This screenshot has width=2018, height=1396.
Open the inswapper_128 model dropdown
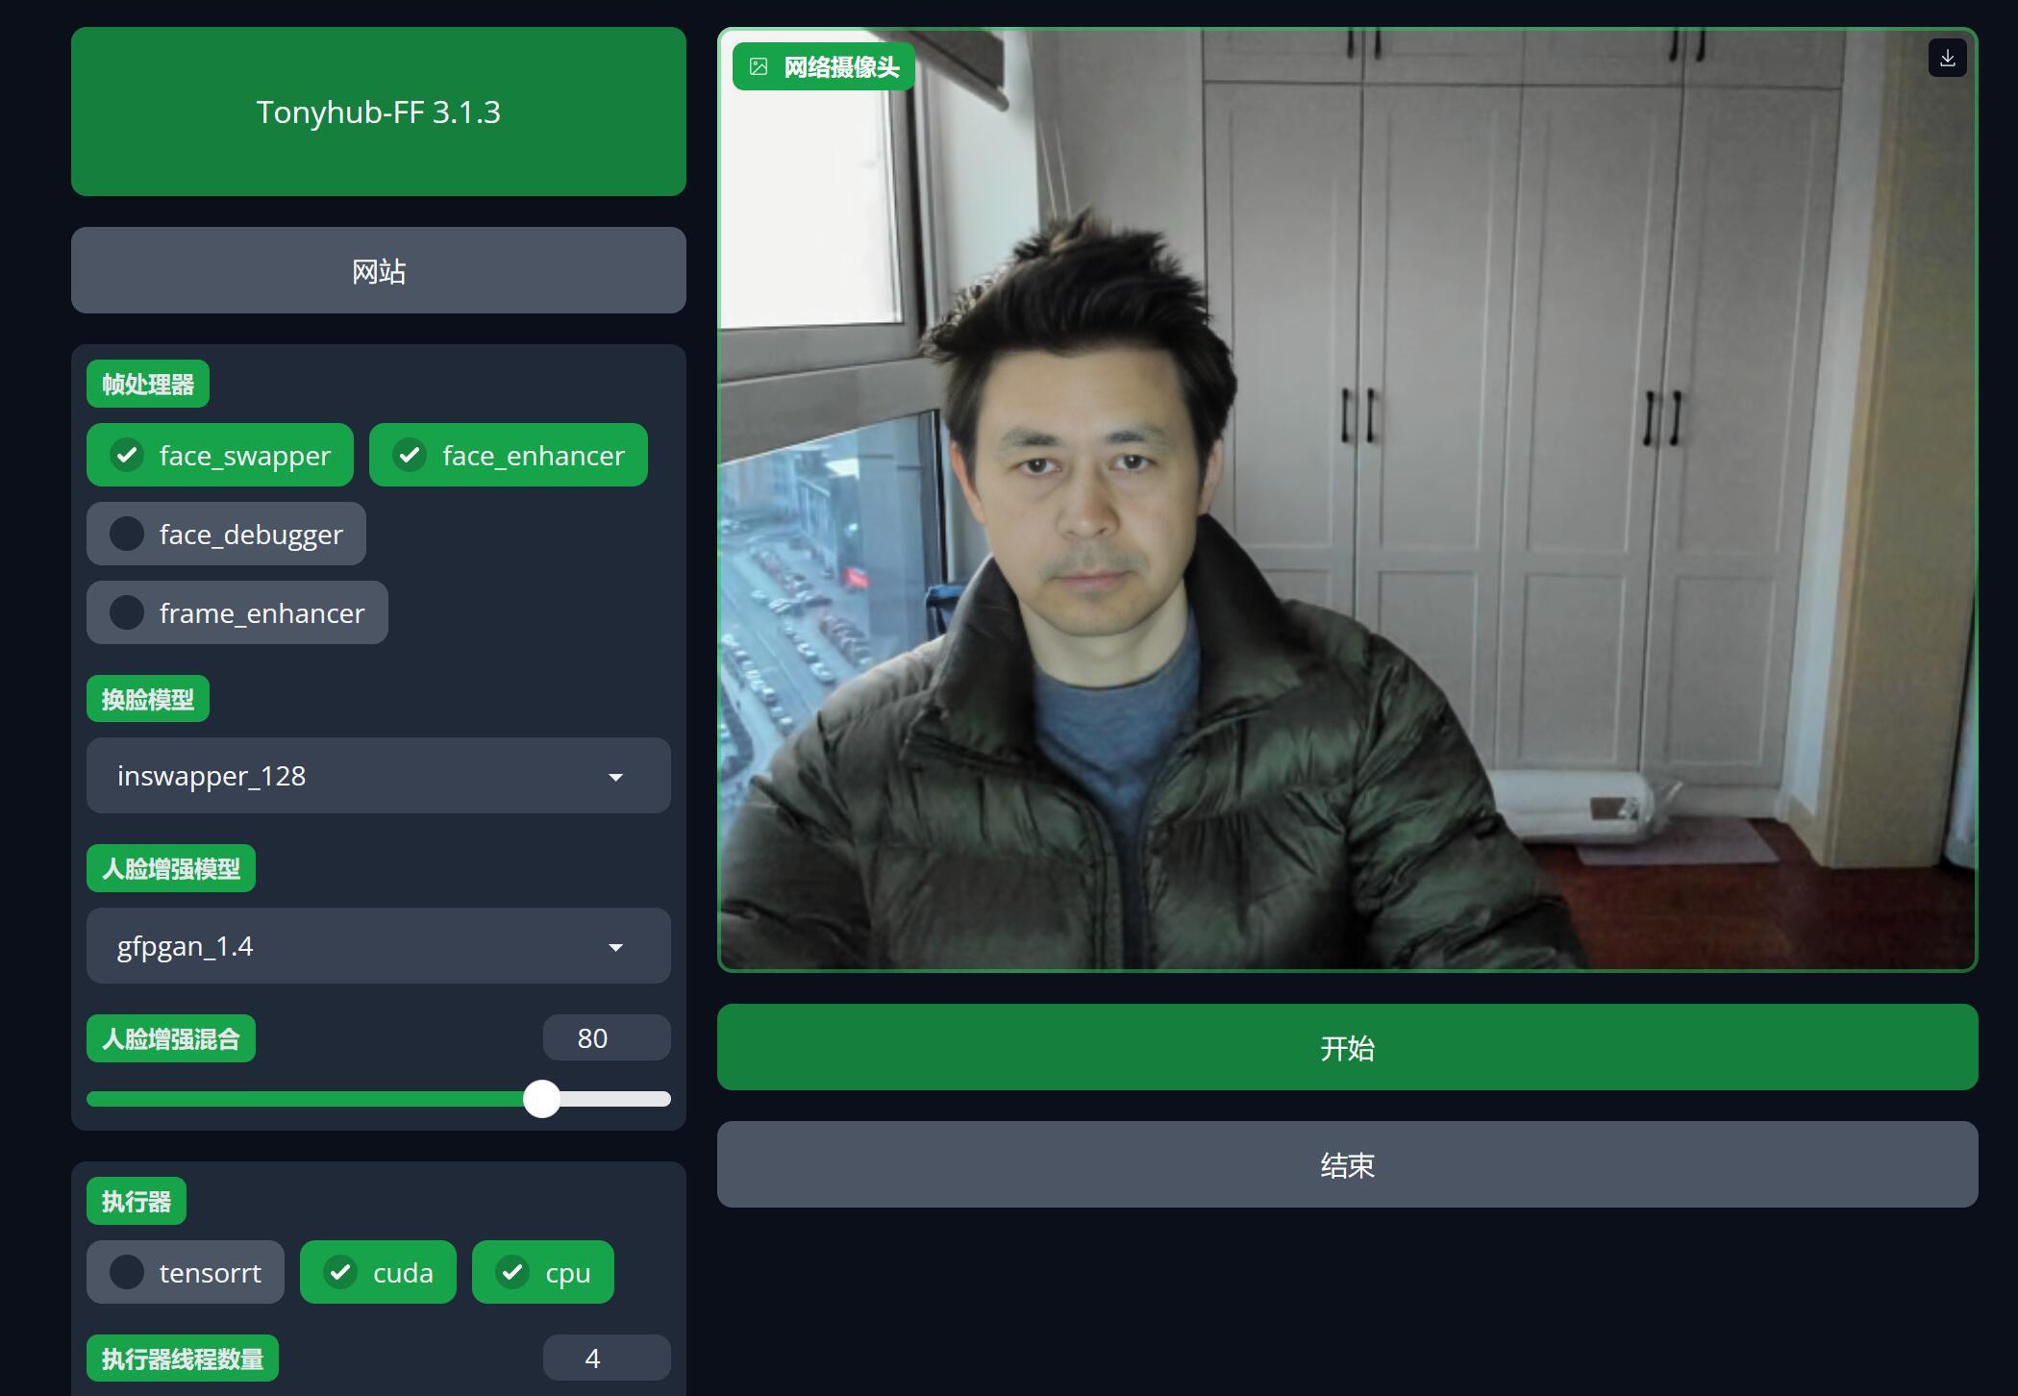point(379,776)
